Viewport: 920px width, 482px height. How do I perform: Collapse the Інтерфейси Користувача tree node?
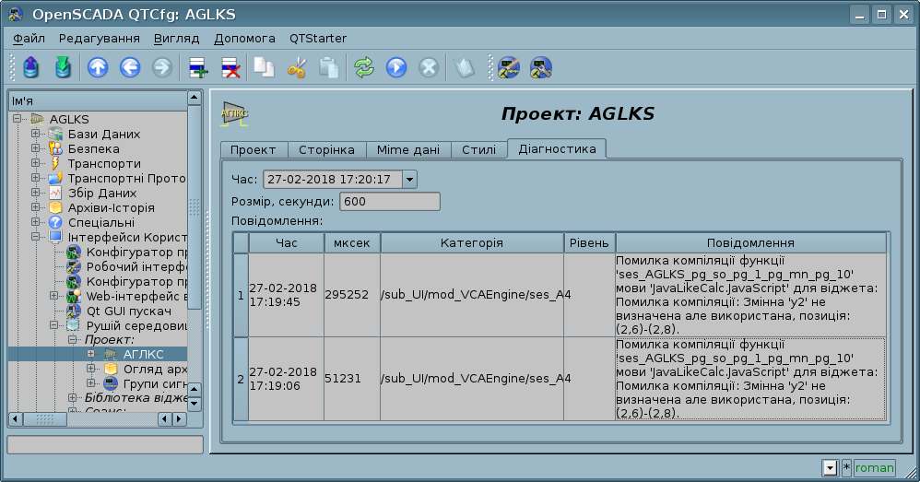35,237
